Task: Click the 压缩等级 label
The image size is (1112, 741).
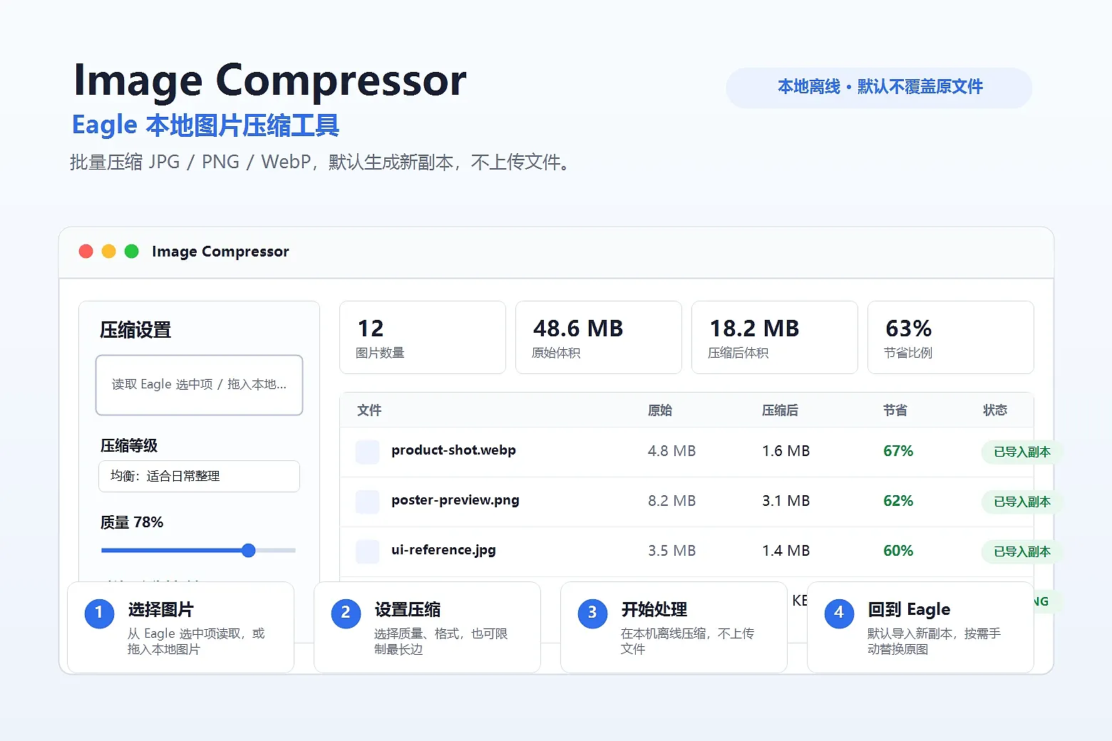Action: pyautogui.click(x=129, y=446)
